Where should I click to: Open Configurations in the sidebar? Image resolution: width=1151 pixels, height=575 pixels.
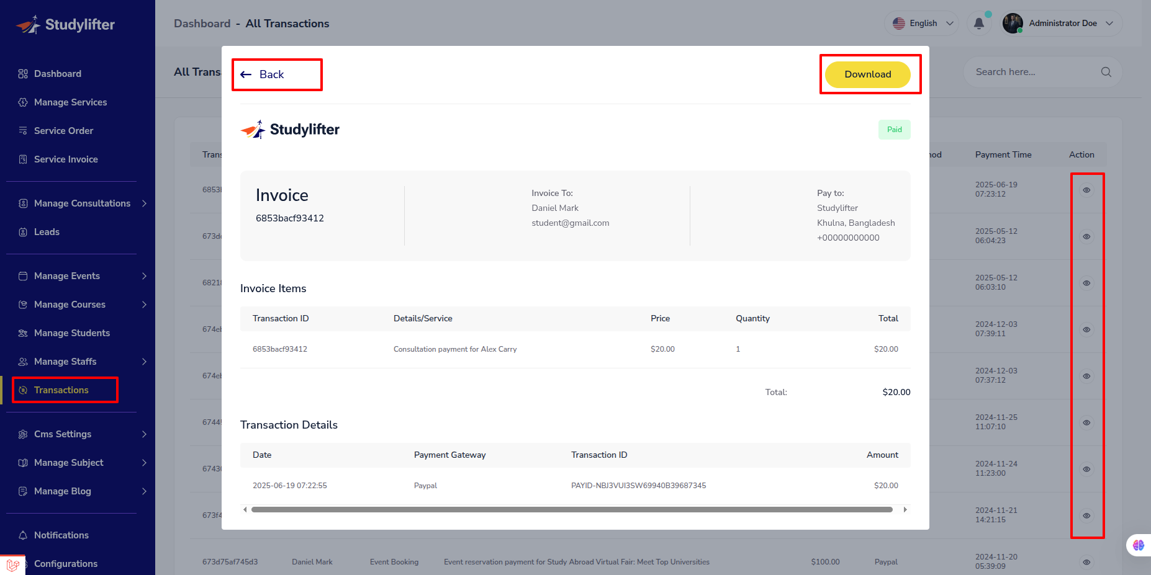66,564
